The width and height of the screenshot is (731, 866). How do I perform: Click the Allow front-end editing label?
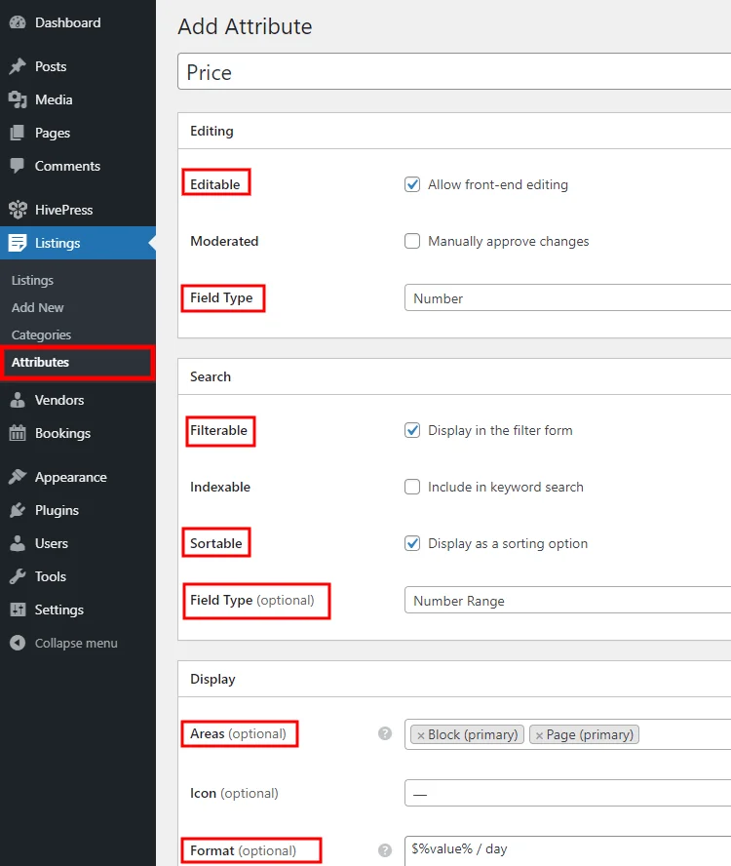497,184
